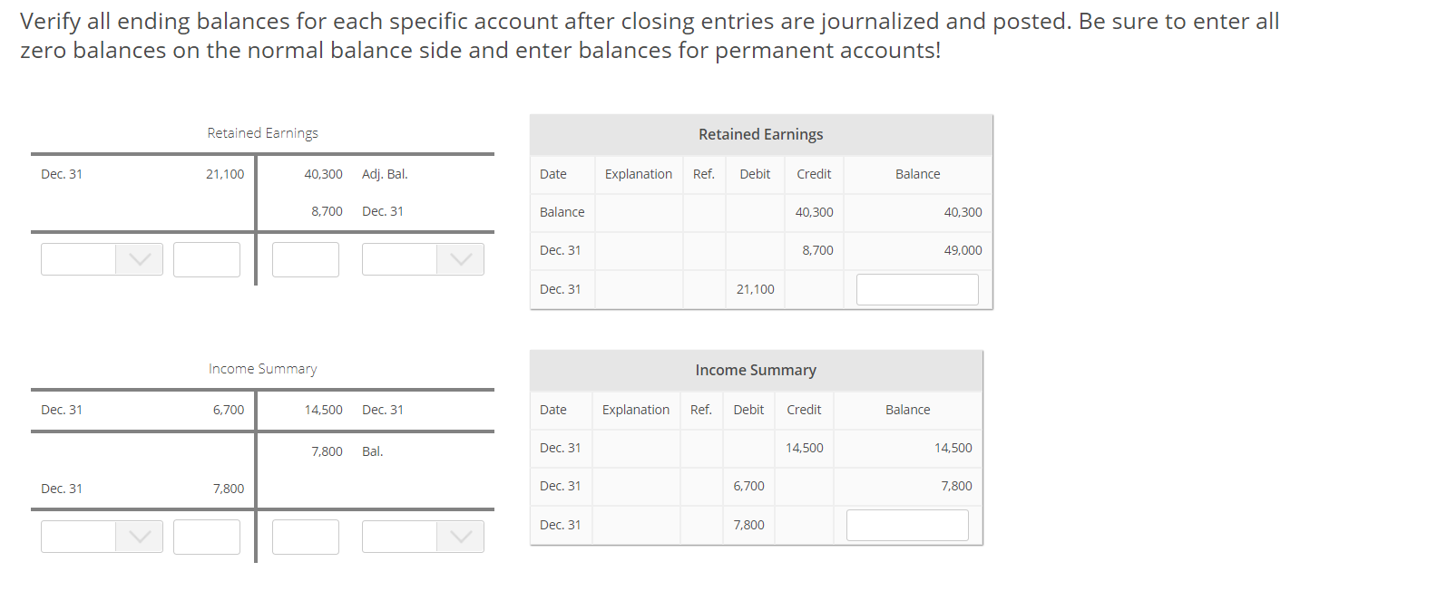This screenshot has width=1437, height=591.
Task: Click the 8,700 Credit cell in Retained Earnings ledger
Action: [x=813, y=250]
